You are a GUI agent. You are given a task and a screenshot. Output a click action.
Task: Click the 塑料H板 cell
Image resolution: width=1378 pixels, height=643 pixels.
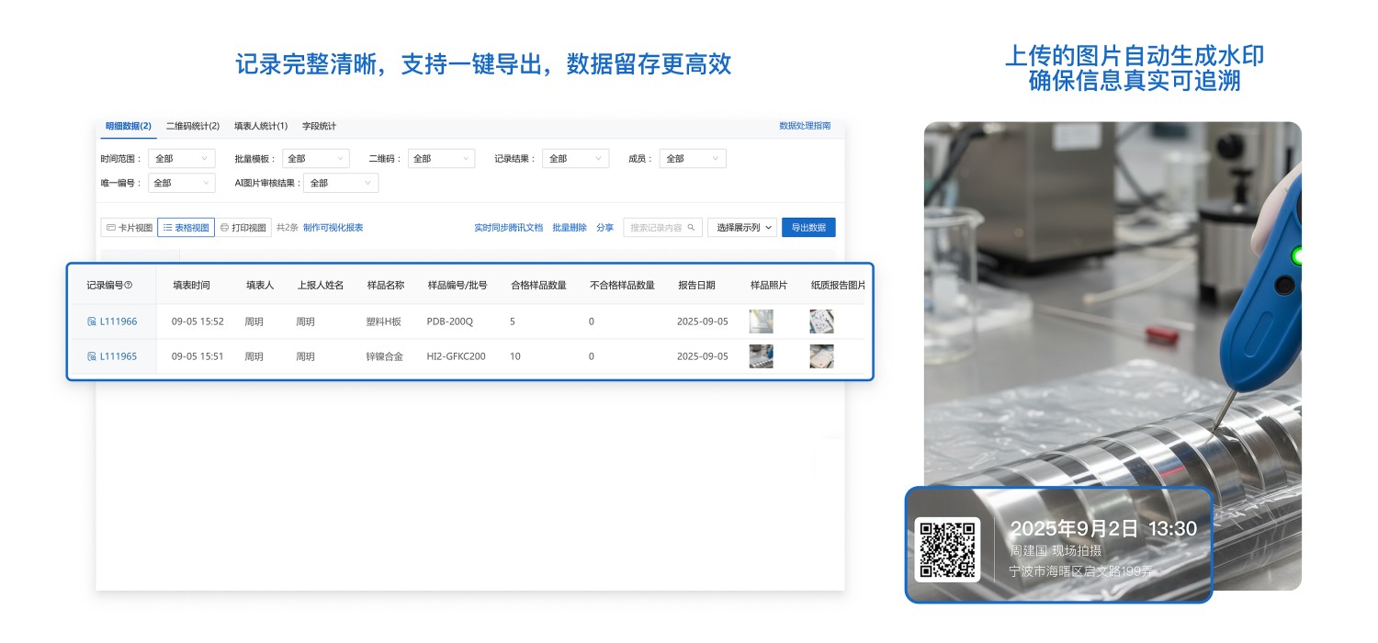tap(384, 321)
